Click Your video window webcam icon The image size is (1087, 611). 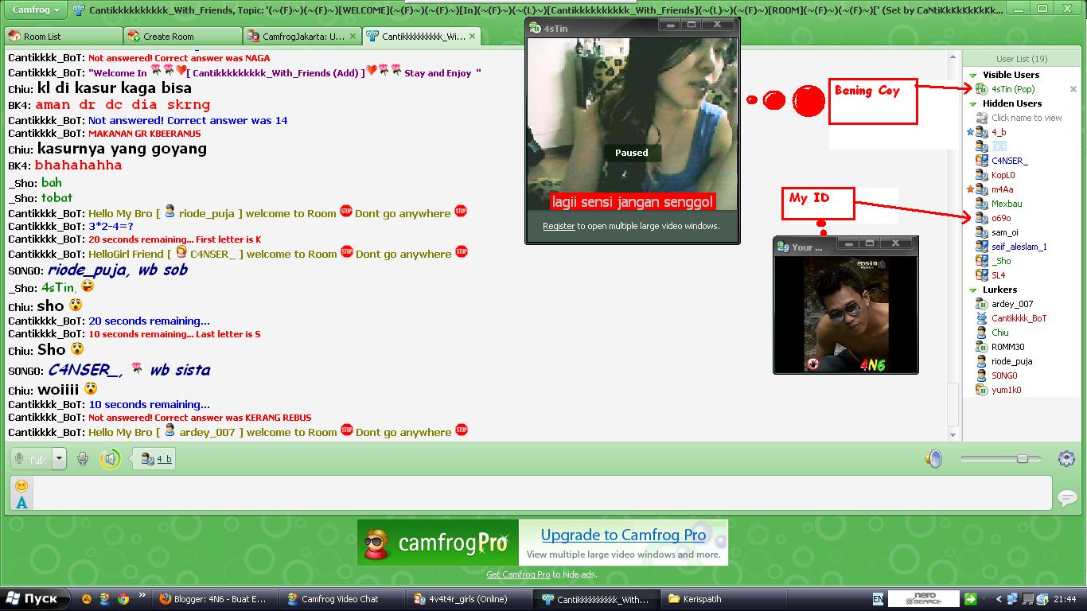click(x=783, y=247)
